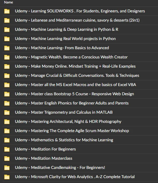The height and width of the screenshot is (183, 158).
Task: Click folder icon for Meditative Candlemaking
Action: click(x=7, y=168)
